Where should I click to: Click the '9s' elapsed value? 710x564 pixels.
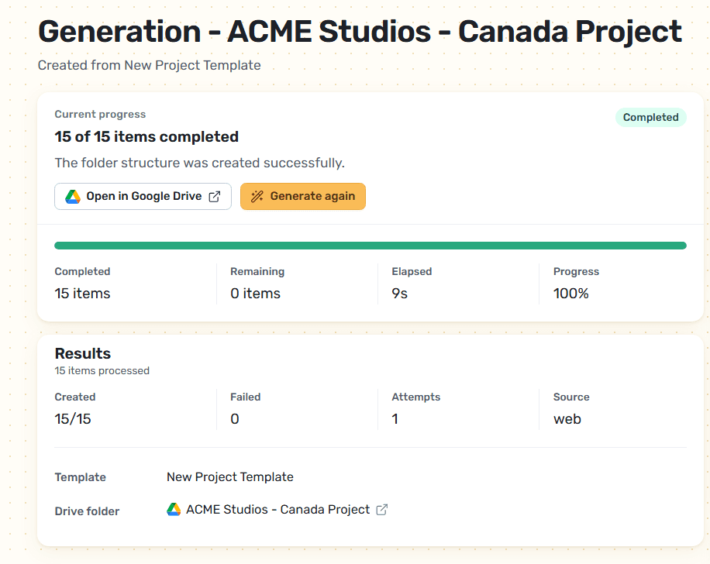pos(399,294)
